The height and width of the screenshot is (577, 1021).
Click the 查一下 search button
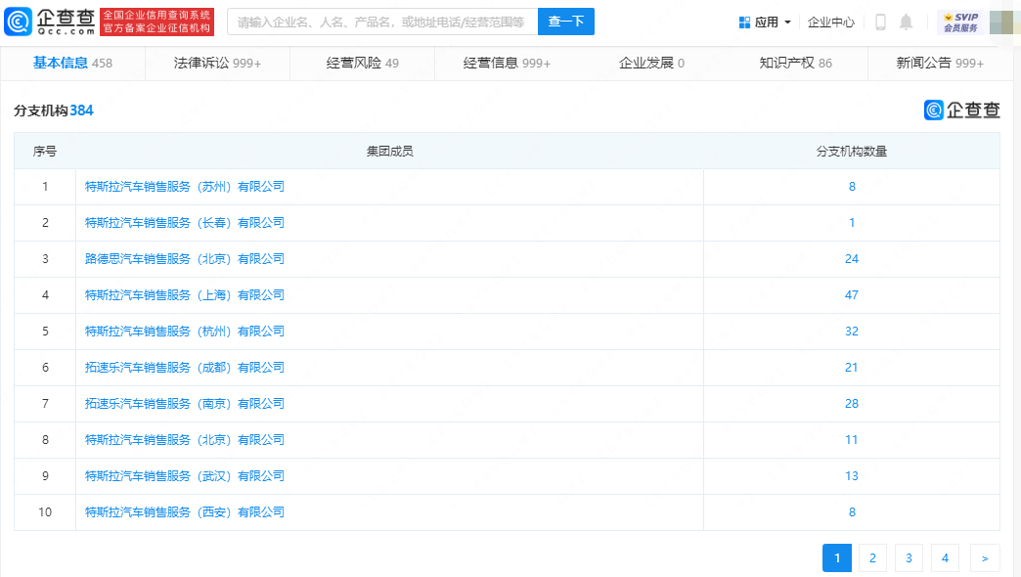[x=566, y=22]
